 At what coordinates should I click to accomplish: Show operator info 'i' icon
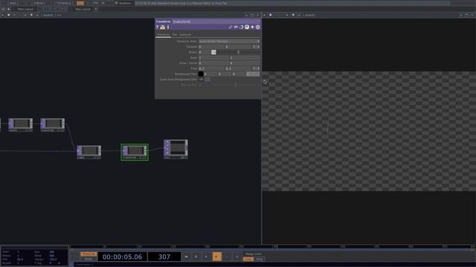point(168,27)
